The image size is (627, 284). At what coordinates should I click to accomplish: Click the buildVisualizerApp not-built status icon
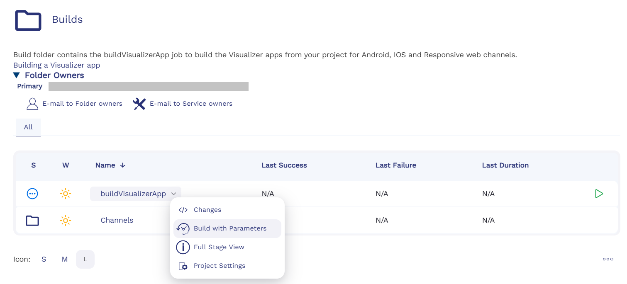(32, 194)
